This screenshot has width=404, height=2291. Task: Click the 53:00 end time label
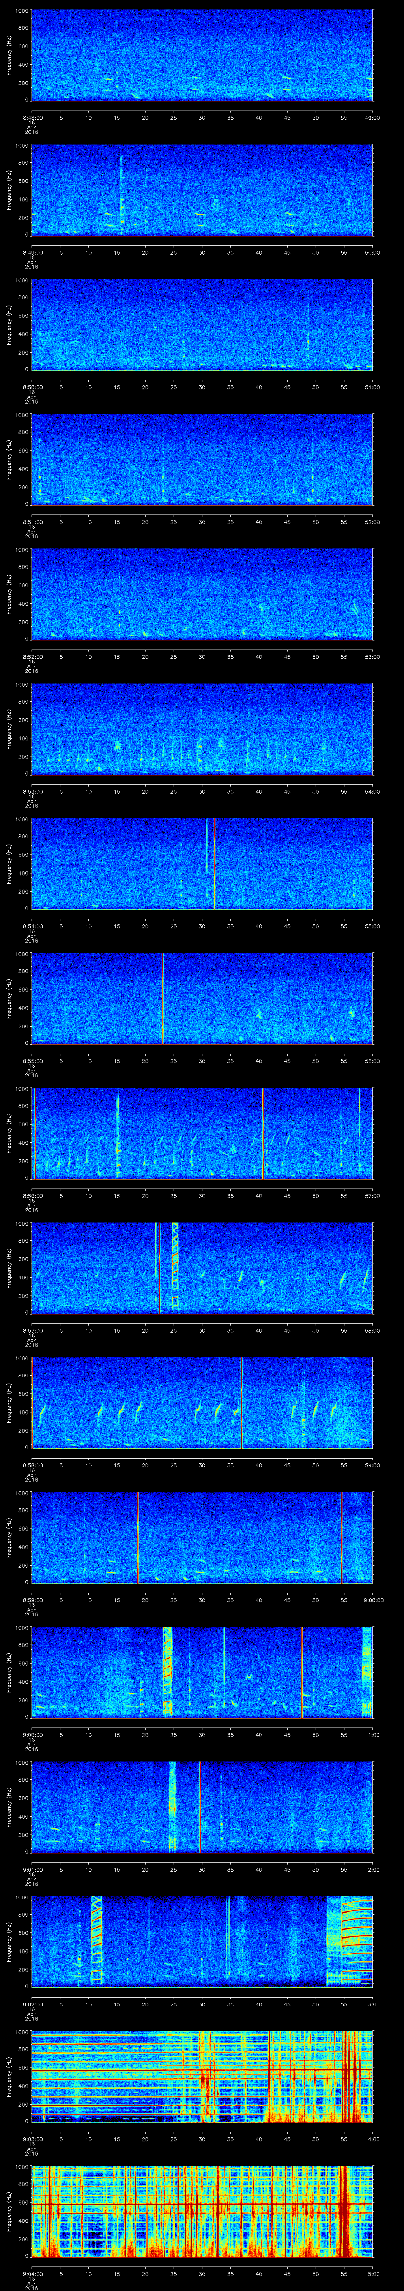(373, 656)
